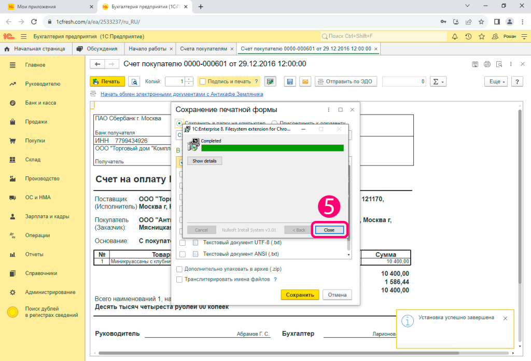The height and width of the screenshot is (361, 531).
Task: Open Поиск дублей в регистрах сведений
Action: [43, 312]
